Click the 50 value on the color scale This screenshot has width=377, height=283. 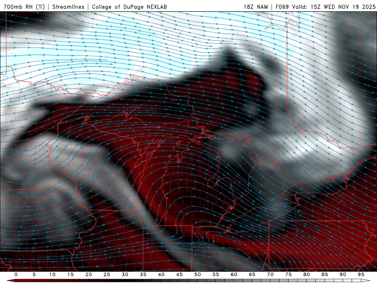pos(197,275)
